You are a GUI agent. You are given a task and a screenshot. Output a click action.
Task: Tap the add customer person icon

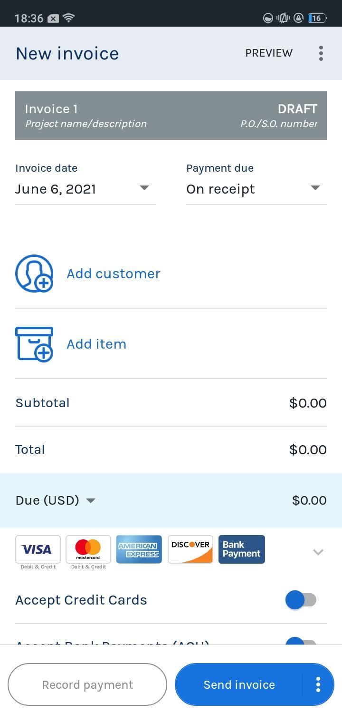coord(34,274)
